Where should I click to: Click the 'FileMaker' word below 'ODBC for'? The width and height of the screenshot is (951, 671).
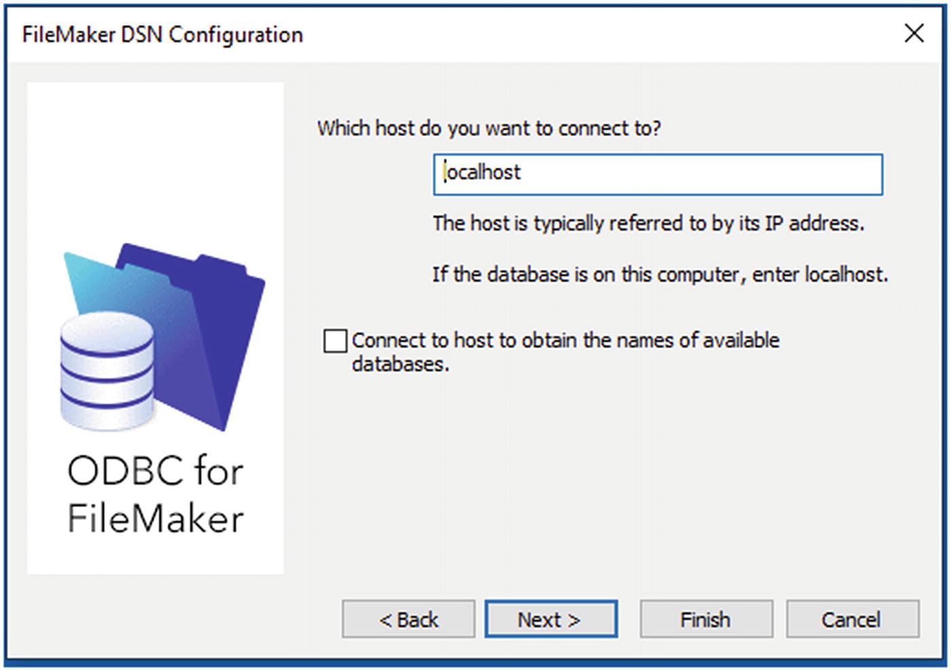(x=156, y=519)
